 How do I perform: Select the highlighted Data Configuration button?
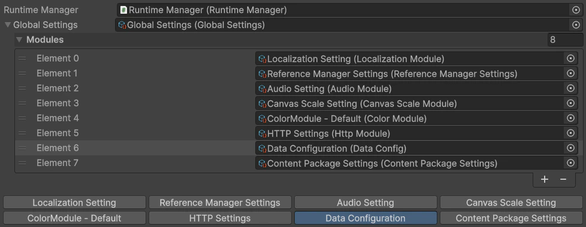(x=366, y=218)
